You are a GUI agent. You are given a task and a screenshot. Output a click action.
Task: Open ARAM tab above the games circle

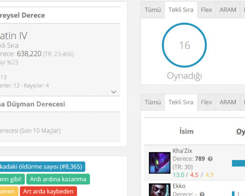click(x=228, y=10)
